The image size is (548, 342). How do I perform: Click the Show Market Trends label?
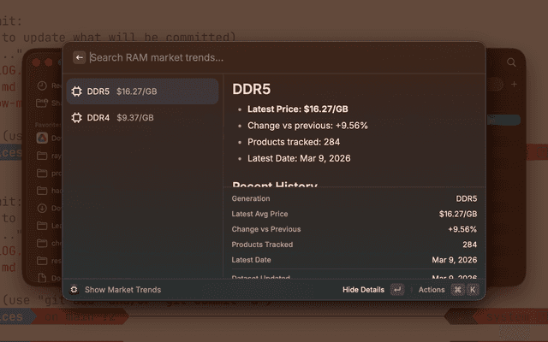pyautogui.click(x=122, y=290)
